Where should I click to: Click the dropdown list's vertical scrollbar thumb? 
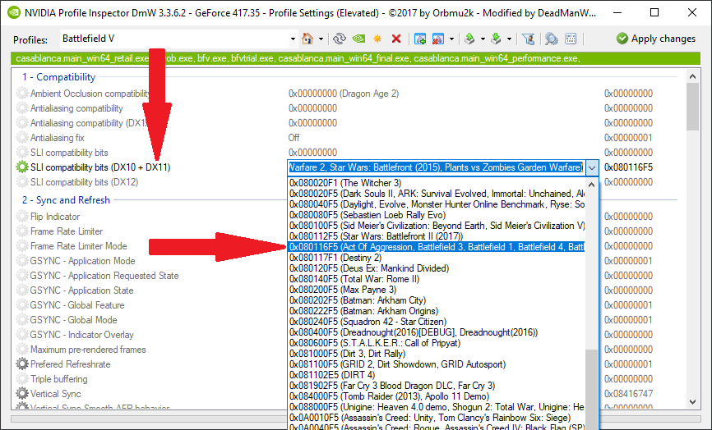(x=591, y=390)
